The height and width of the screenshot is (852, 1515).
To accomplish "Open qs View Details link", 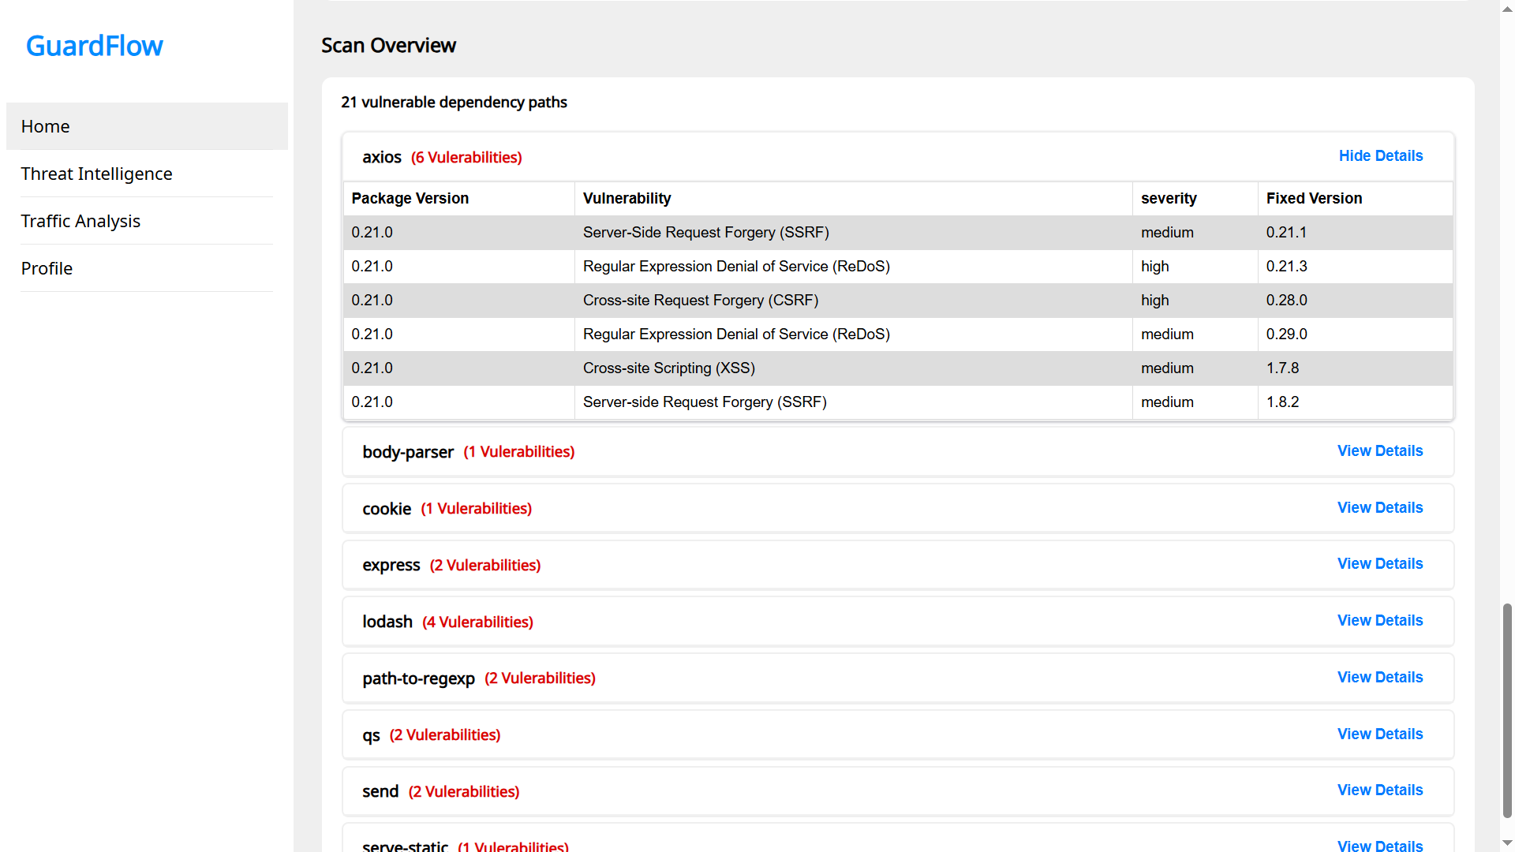I will point(1379,734).
